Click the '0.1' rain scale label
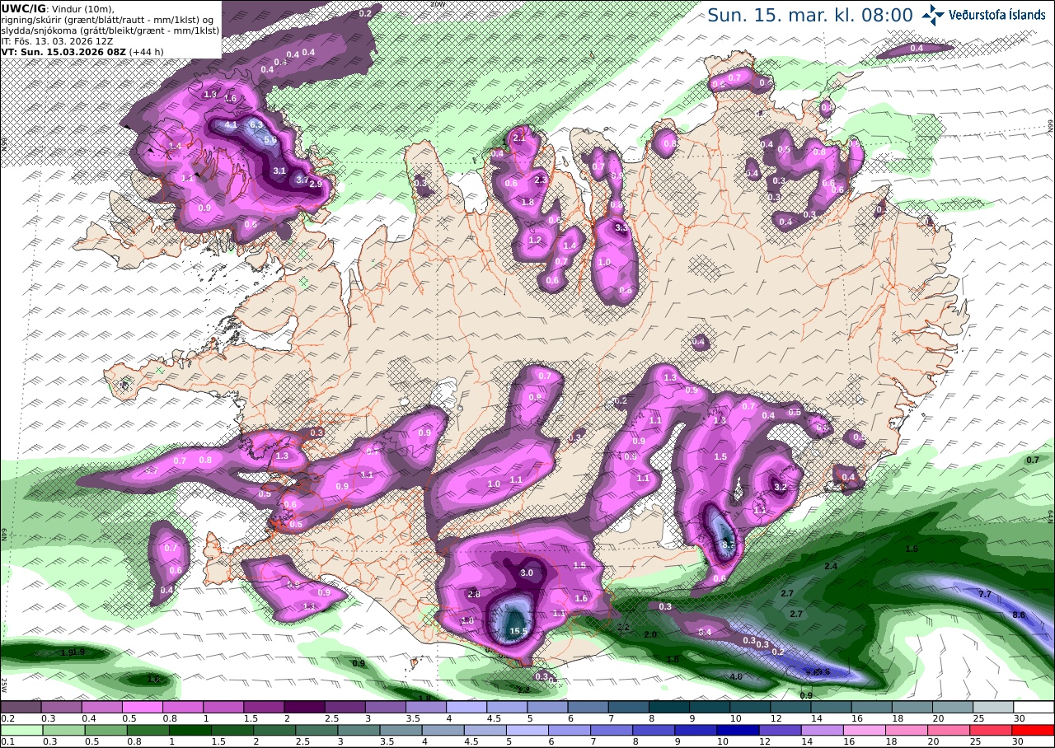1055x748 pixels. [x=7, y=741]
